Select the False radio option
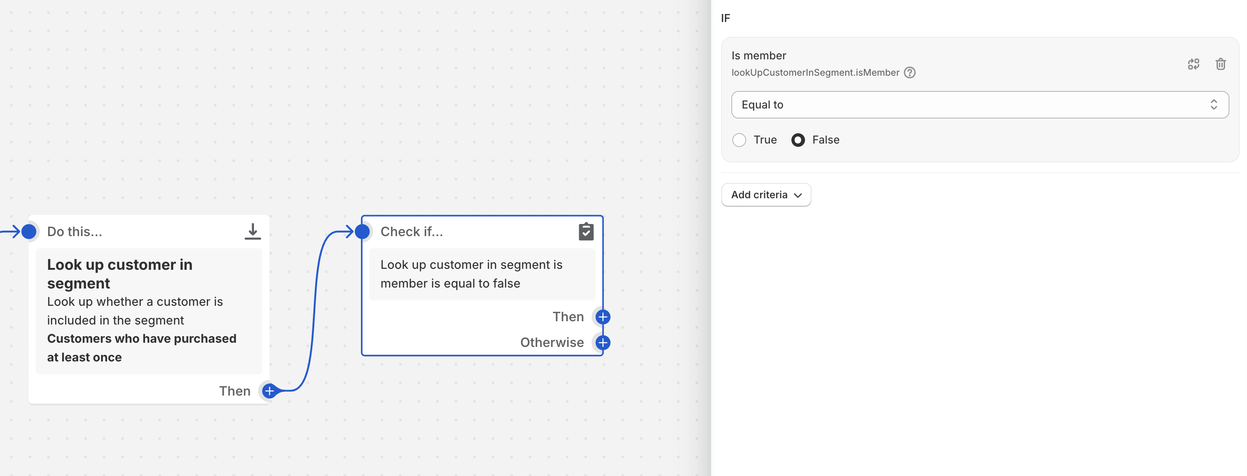 click(x=798, y=140)
